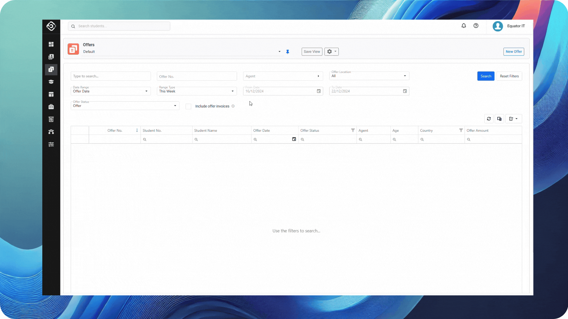
Task: Open the gear settings dropdown menu
Action: click(331, 52)
